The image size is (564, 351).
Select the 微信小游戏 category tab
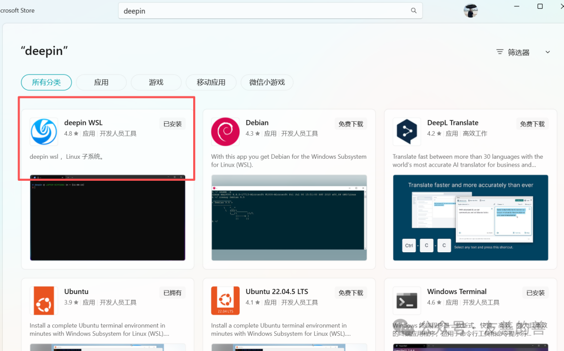click(x=267, y=83)
